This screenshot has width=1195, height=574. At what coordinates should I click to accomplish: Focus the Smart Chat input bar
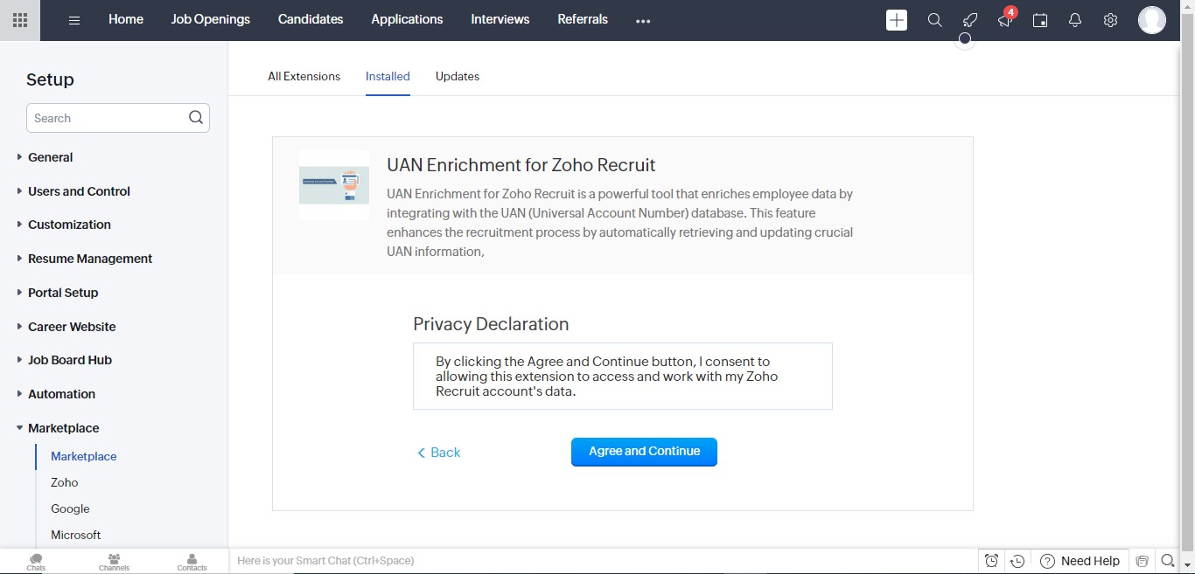604,561
